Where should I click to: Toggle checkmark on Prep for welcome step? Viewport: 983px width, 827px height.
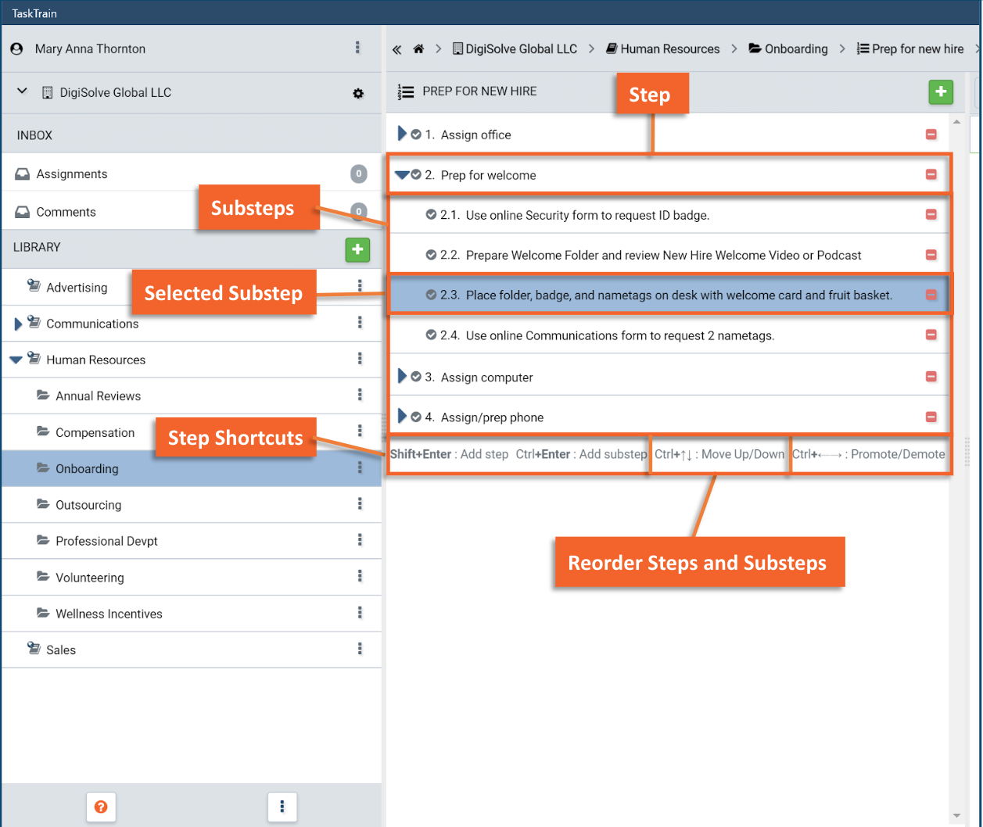tap(416, 175)
